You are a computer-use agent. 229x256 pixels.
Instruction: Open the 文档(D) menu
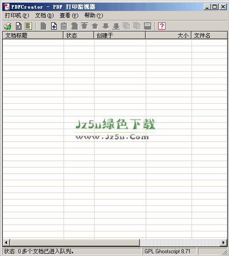[x=44, y=16]
